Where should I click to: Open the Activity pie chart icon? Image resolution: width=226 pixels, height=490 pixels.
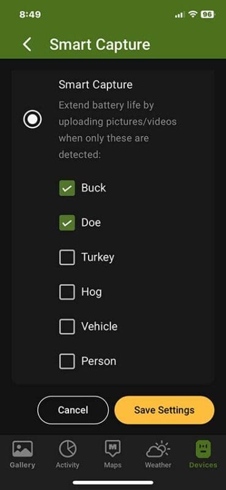67,449
